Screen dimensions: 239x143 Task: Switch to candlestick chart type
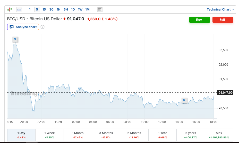tap(10, 9)
